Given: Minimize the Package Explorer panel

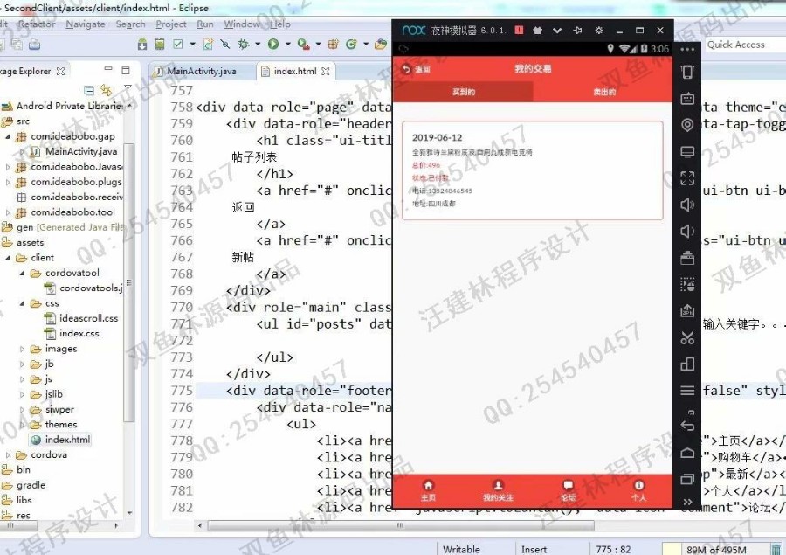Looking at the screenshot, I should (x=108, y=69).
